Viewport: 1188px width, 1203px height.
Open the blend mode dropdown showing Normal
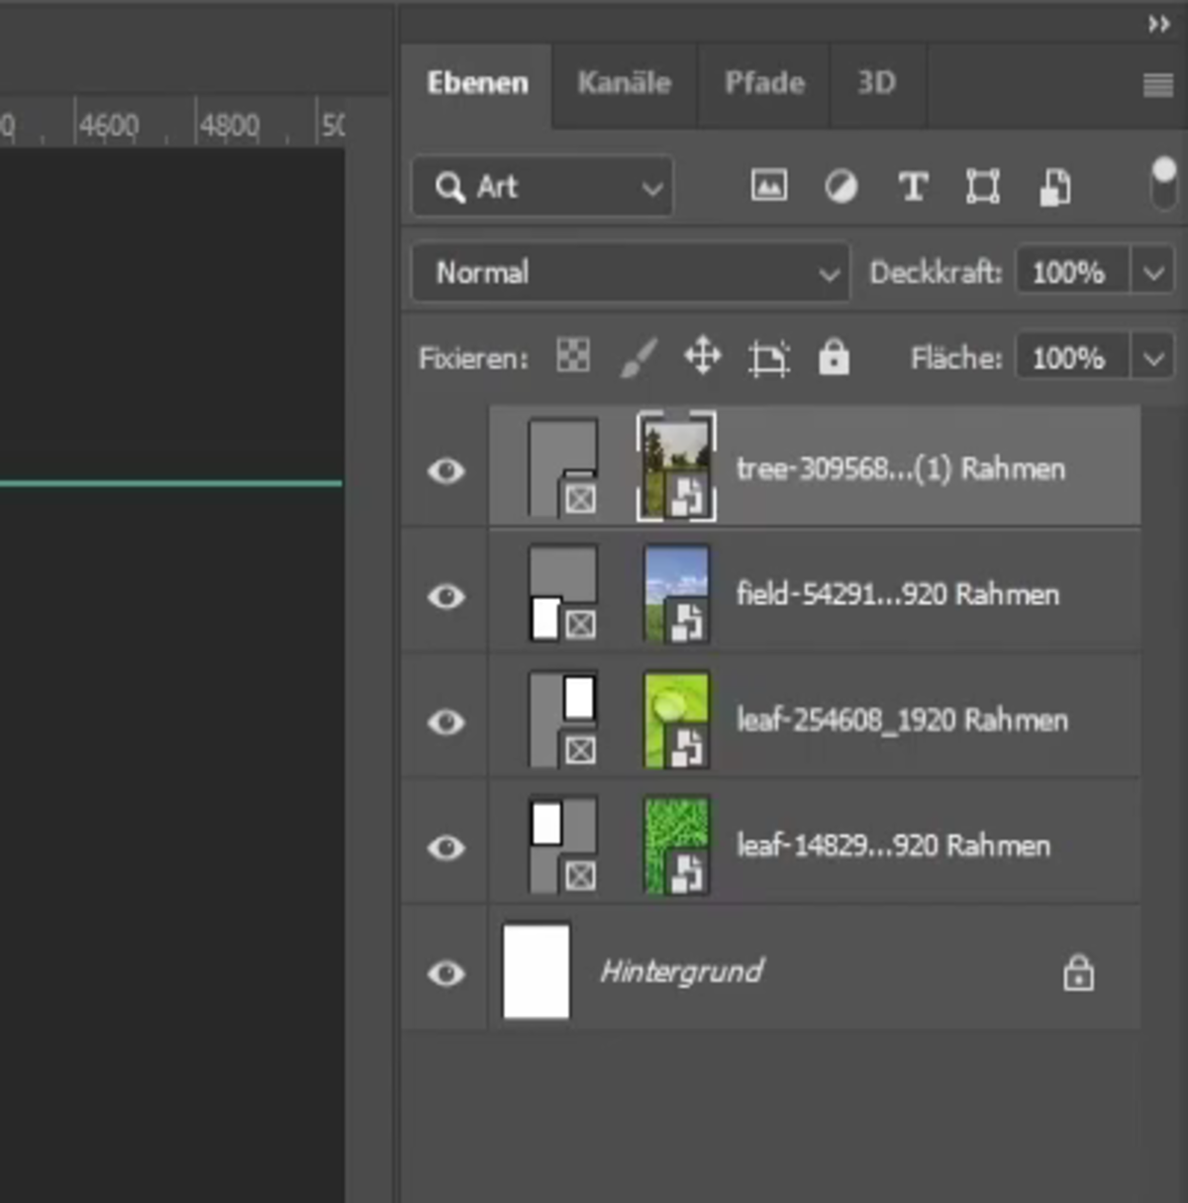(x=630, y=272)
